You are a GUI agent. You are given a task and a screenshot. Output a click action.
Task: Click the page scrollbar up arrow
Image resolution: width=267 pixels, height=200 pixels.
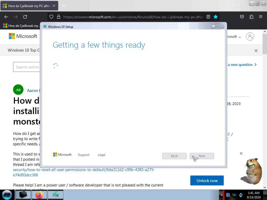[265, 32]
